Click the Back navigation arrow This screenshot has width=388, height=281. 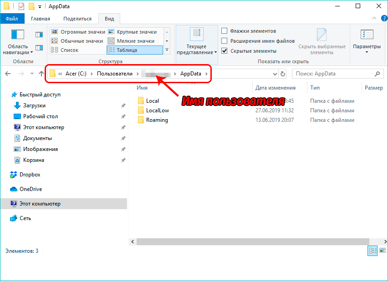[x=8, y=74]
